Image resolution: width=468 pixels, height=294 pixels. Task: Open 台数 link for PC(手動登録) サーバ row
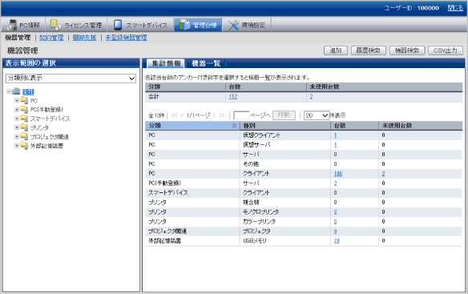click(335, 183)
